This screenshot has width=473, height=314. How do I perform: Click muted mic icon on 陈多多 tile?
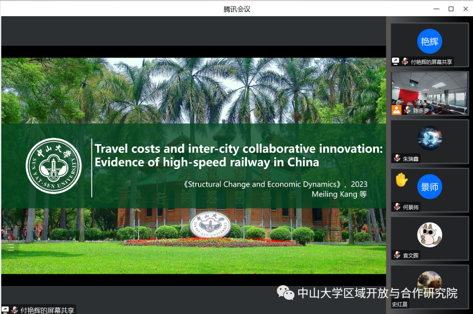(x=407, y=110)
